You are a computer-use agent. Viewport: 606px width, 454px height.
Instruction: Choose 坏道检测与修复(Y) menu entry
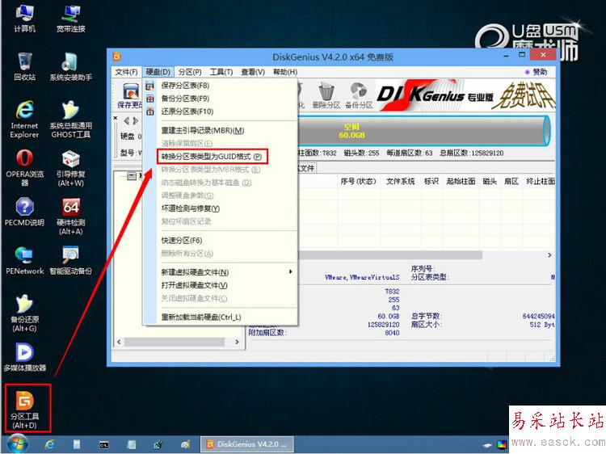pos(190,208)
